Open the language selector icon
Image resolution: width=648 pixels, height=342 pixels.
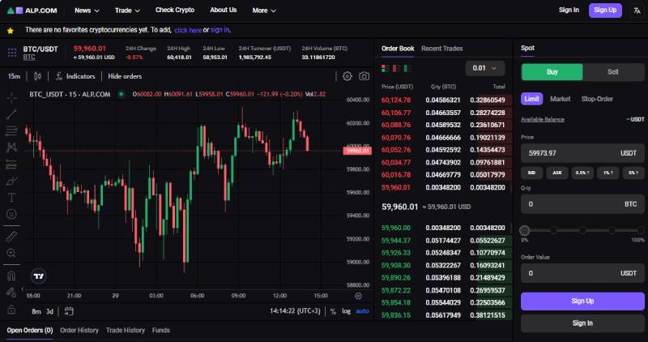tap(637, 11)
